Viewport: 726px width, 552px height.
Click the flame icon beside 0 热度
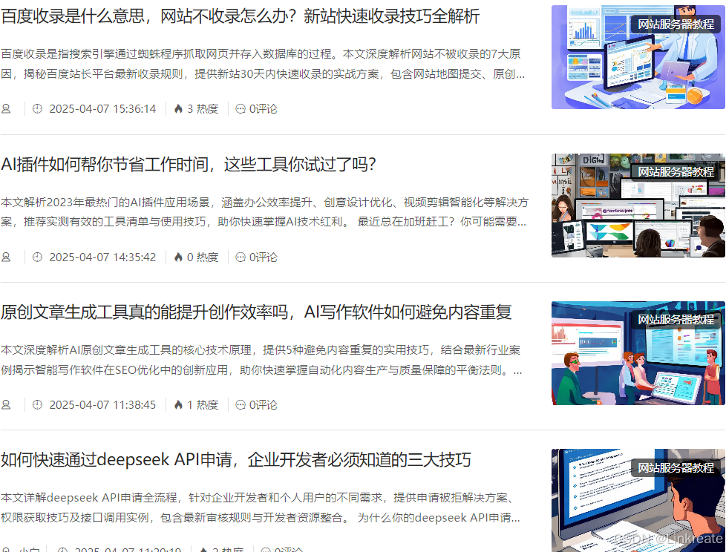[x=178, y=257]
